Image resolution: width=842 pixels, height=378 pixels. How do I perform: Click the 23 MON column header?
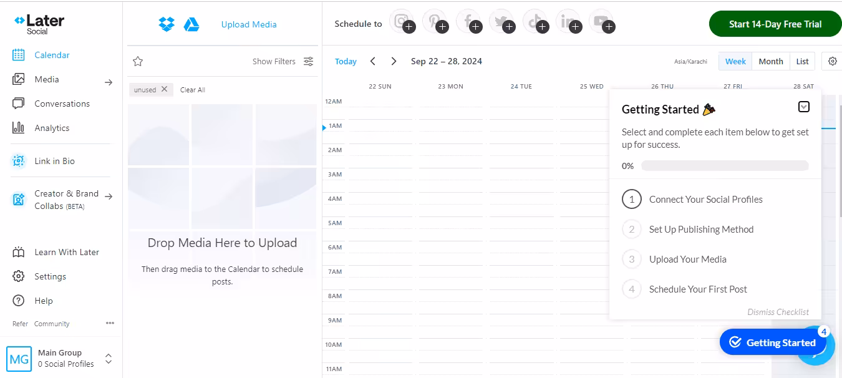click(x=450, y=86)
